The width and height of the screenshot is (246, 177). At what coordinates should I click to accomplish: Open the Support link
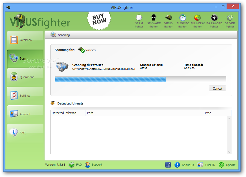(97, 165)
